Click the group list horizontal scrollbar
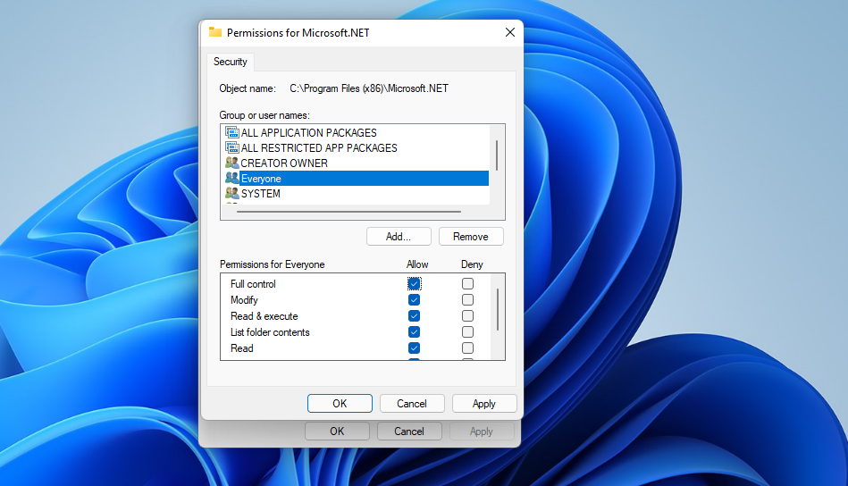Screen dimensions: 848x486 coord(348,212)
